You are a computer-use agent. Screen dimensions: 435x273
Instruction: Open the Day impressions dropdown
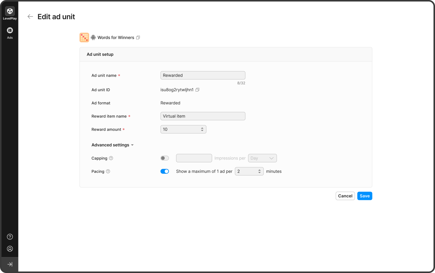coord(262,158)
